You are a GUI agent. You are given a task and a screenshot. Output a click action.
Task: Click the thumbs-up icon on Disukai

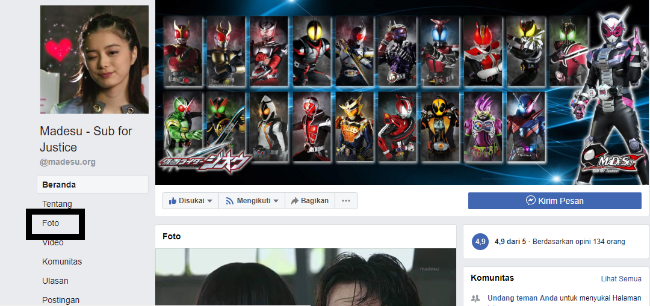tap(173, 201)
